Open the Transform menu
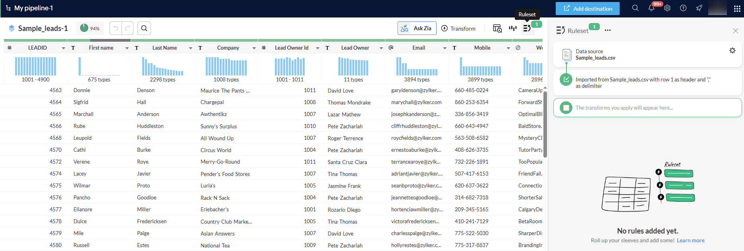 click(458, 28)
